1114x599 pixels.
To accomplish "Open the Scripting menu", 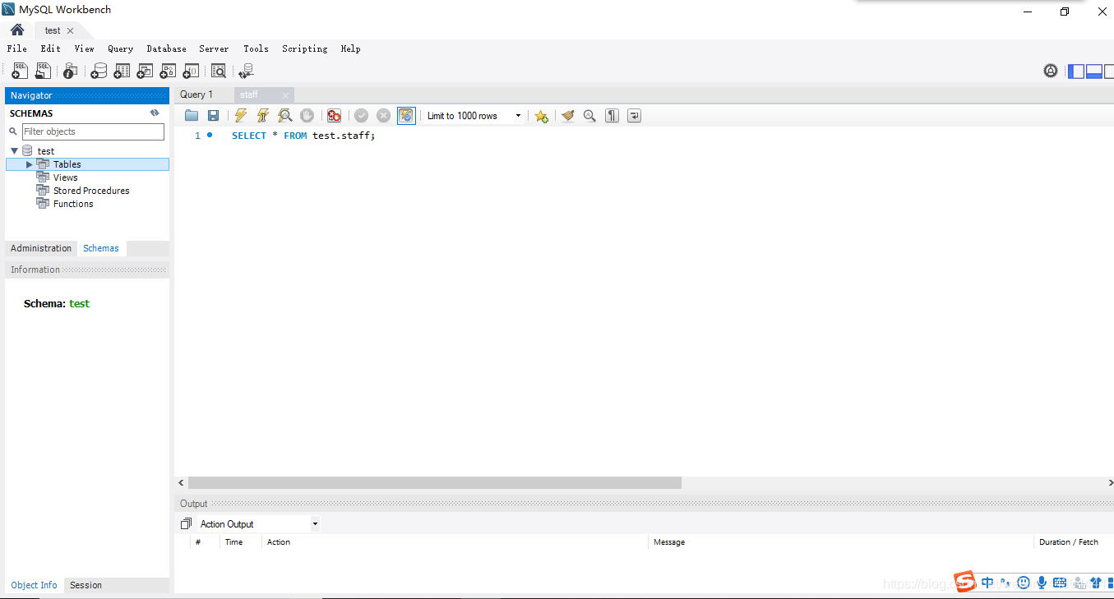I will point(305,48).
